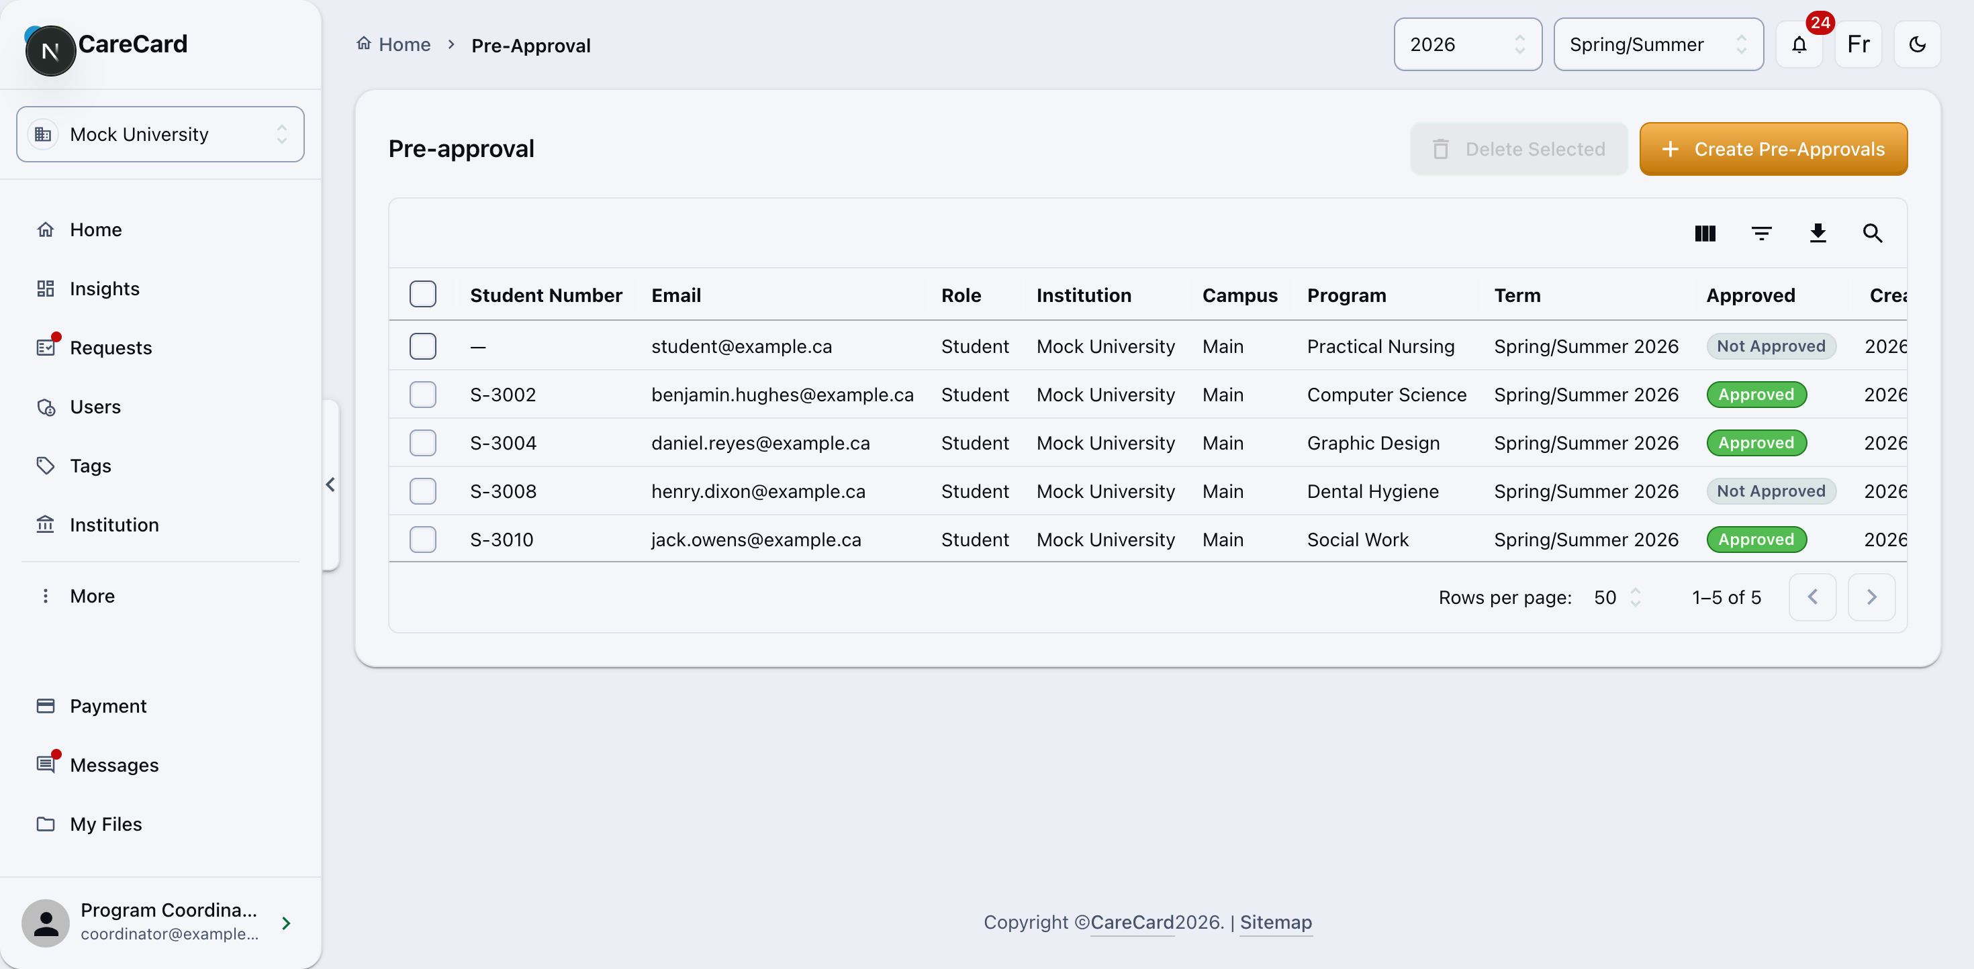Click the Approved column header

1750,295
